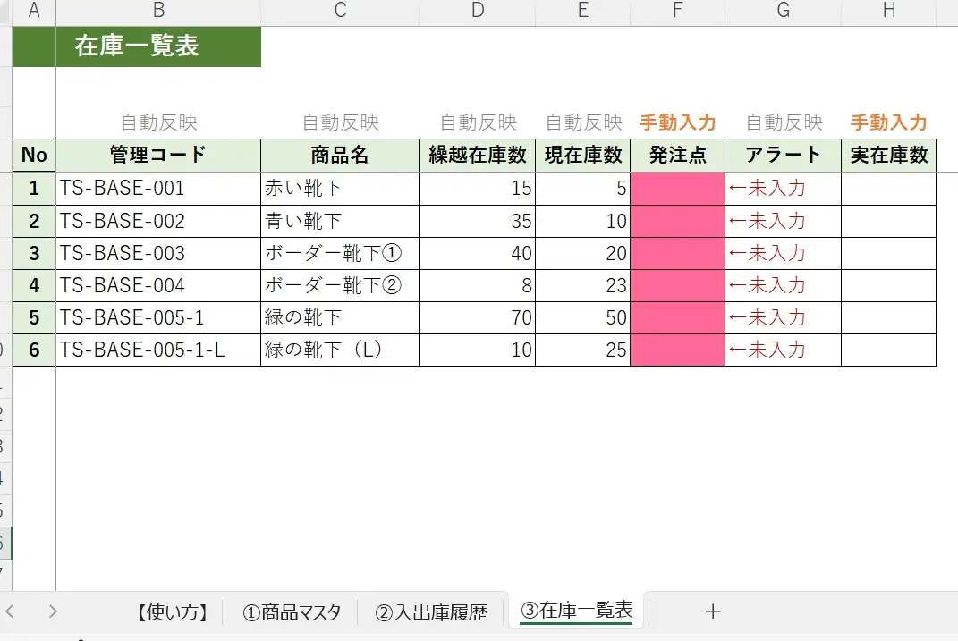
Task: Select the 青い靴下 product cell
Action: click(340, 221)
